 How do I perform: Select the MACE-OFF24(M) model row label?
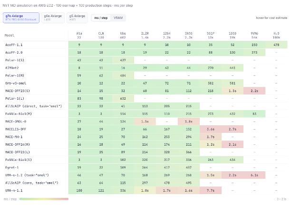(18, 144)
